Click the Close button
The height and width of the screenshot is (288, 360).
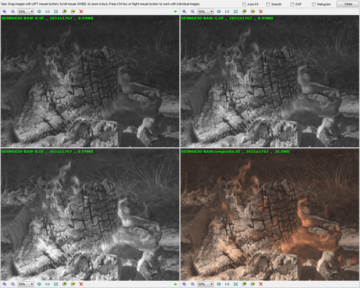pos(348,4)
